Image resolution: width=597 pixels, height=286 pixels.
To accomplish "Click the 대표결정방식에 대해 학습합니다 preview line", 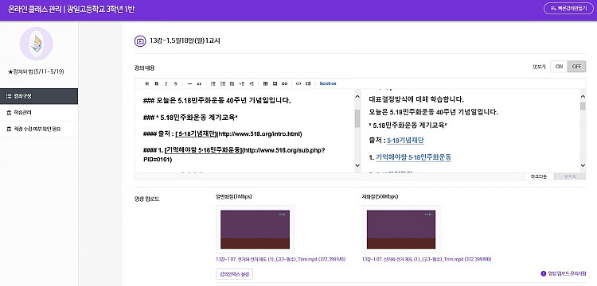I will [x=416, y=100].
